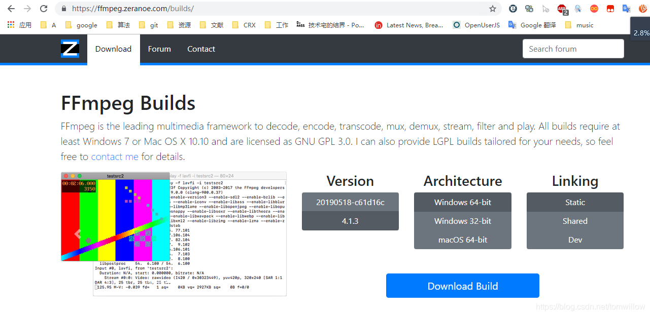Screen dimensions: 650x316
Task: Open the IE Tab extension icon
Action: coord(513,9)
